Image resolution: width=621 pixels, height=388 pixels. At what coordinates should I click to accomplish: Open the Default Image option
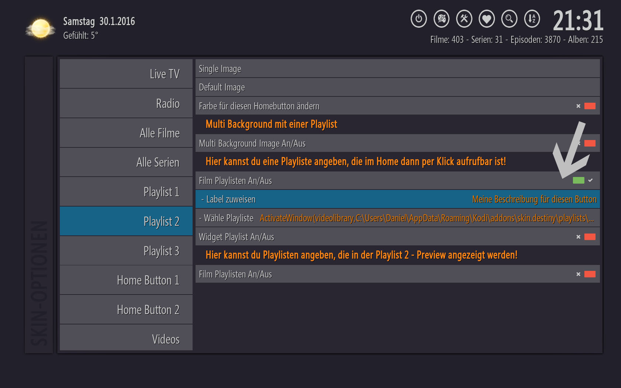[397, 87]
